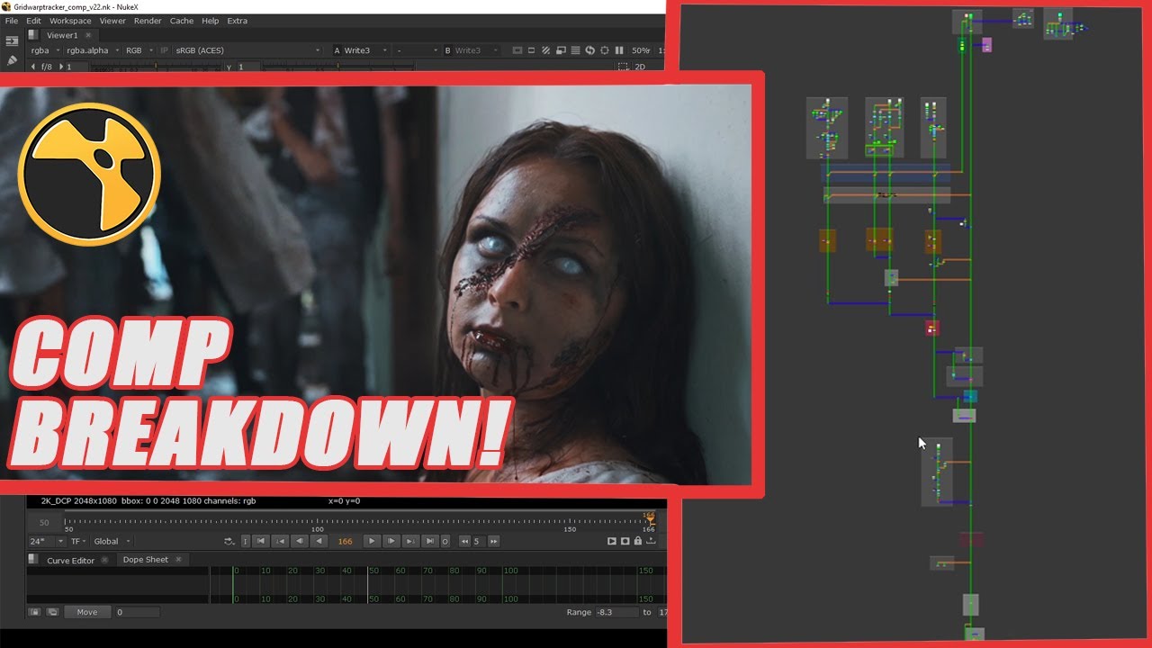The image size is (1152, 648).
Task: Open the Global frame range dropdown
Action: [112, 541]
